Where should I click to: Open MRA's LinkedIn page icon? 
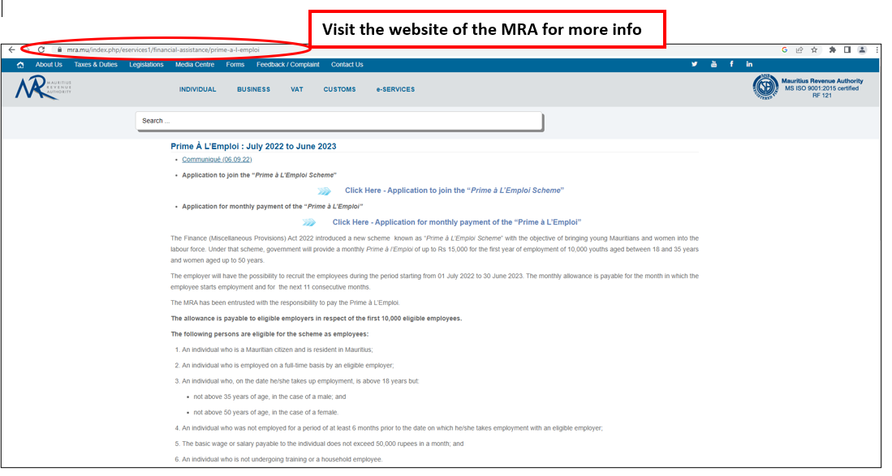point(749,64)
